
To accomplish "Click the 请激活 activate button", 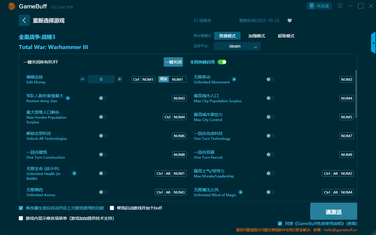I will 333,211.
